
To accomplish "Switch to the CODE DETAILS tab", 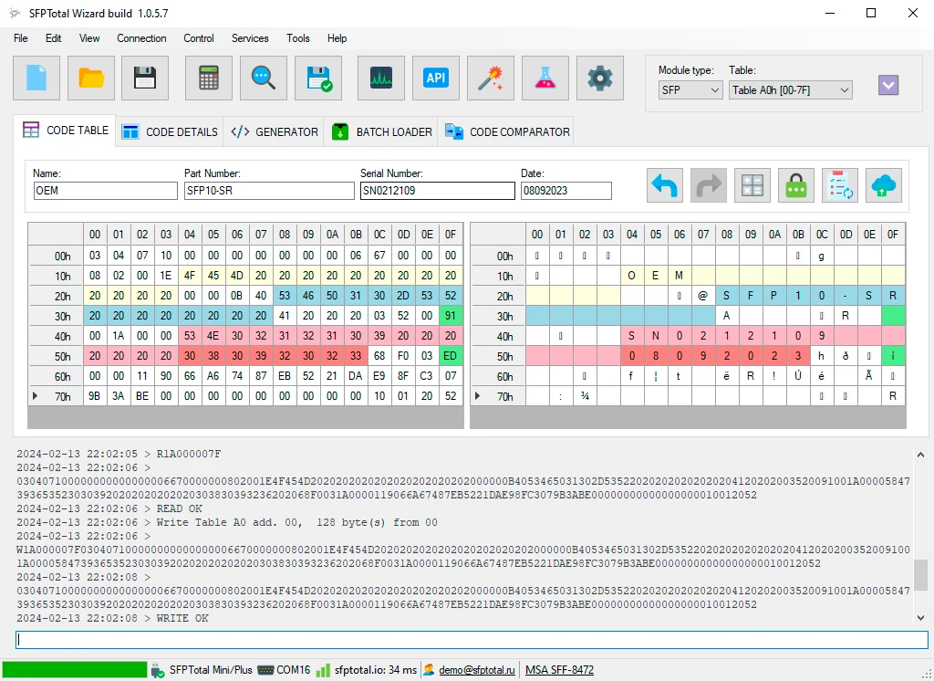I will point(170,131).
